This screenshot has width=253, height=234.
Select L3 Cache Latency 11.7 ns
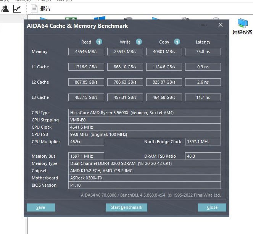[203, 97]
